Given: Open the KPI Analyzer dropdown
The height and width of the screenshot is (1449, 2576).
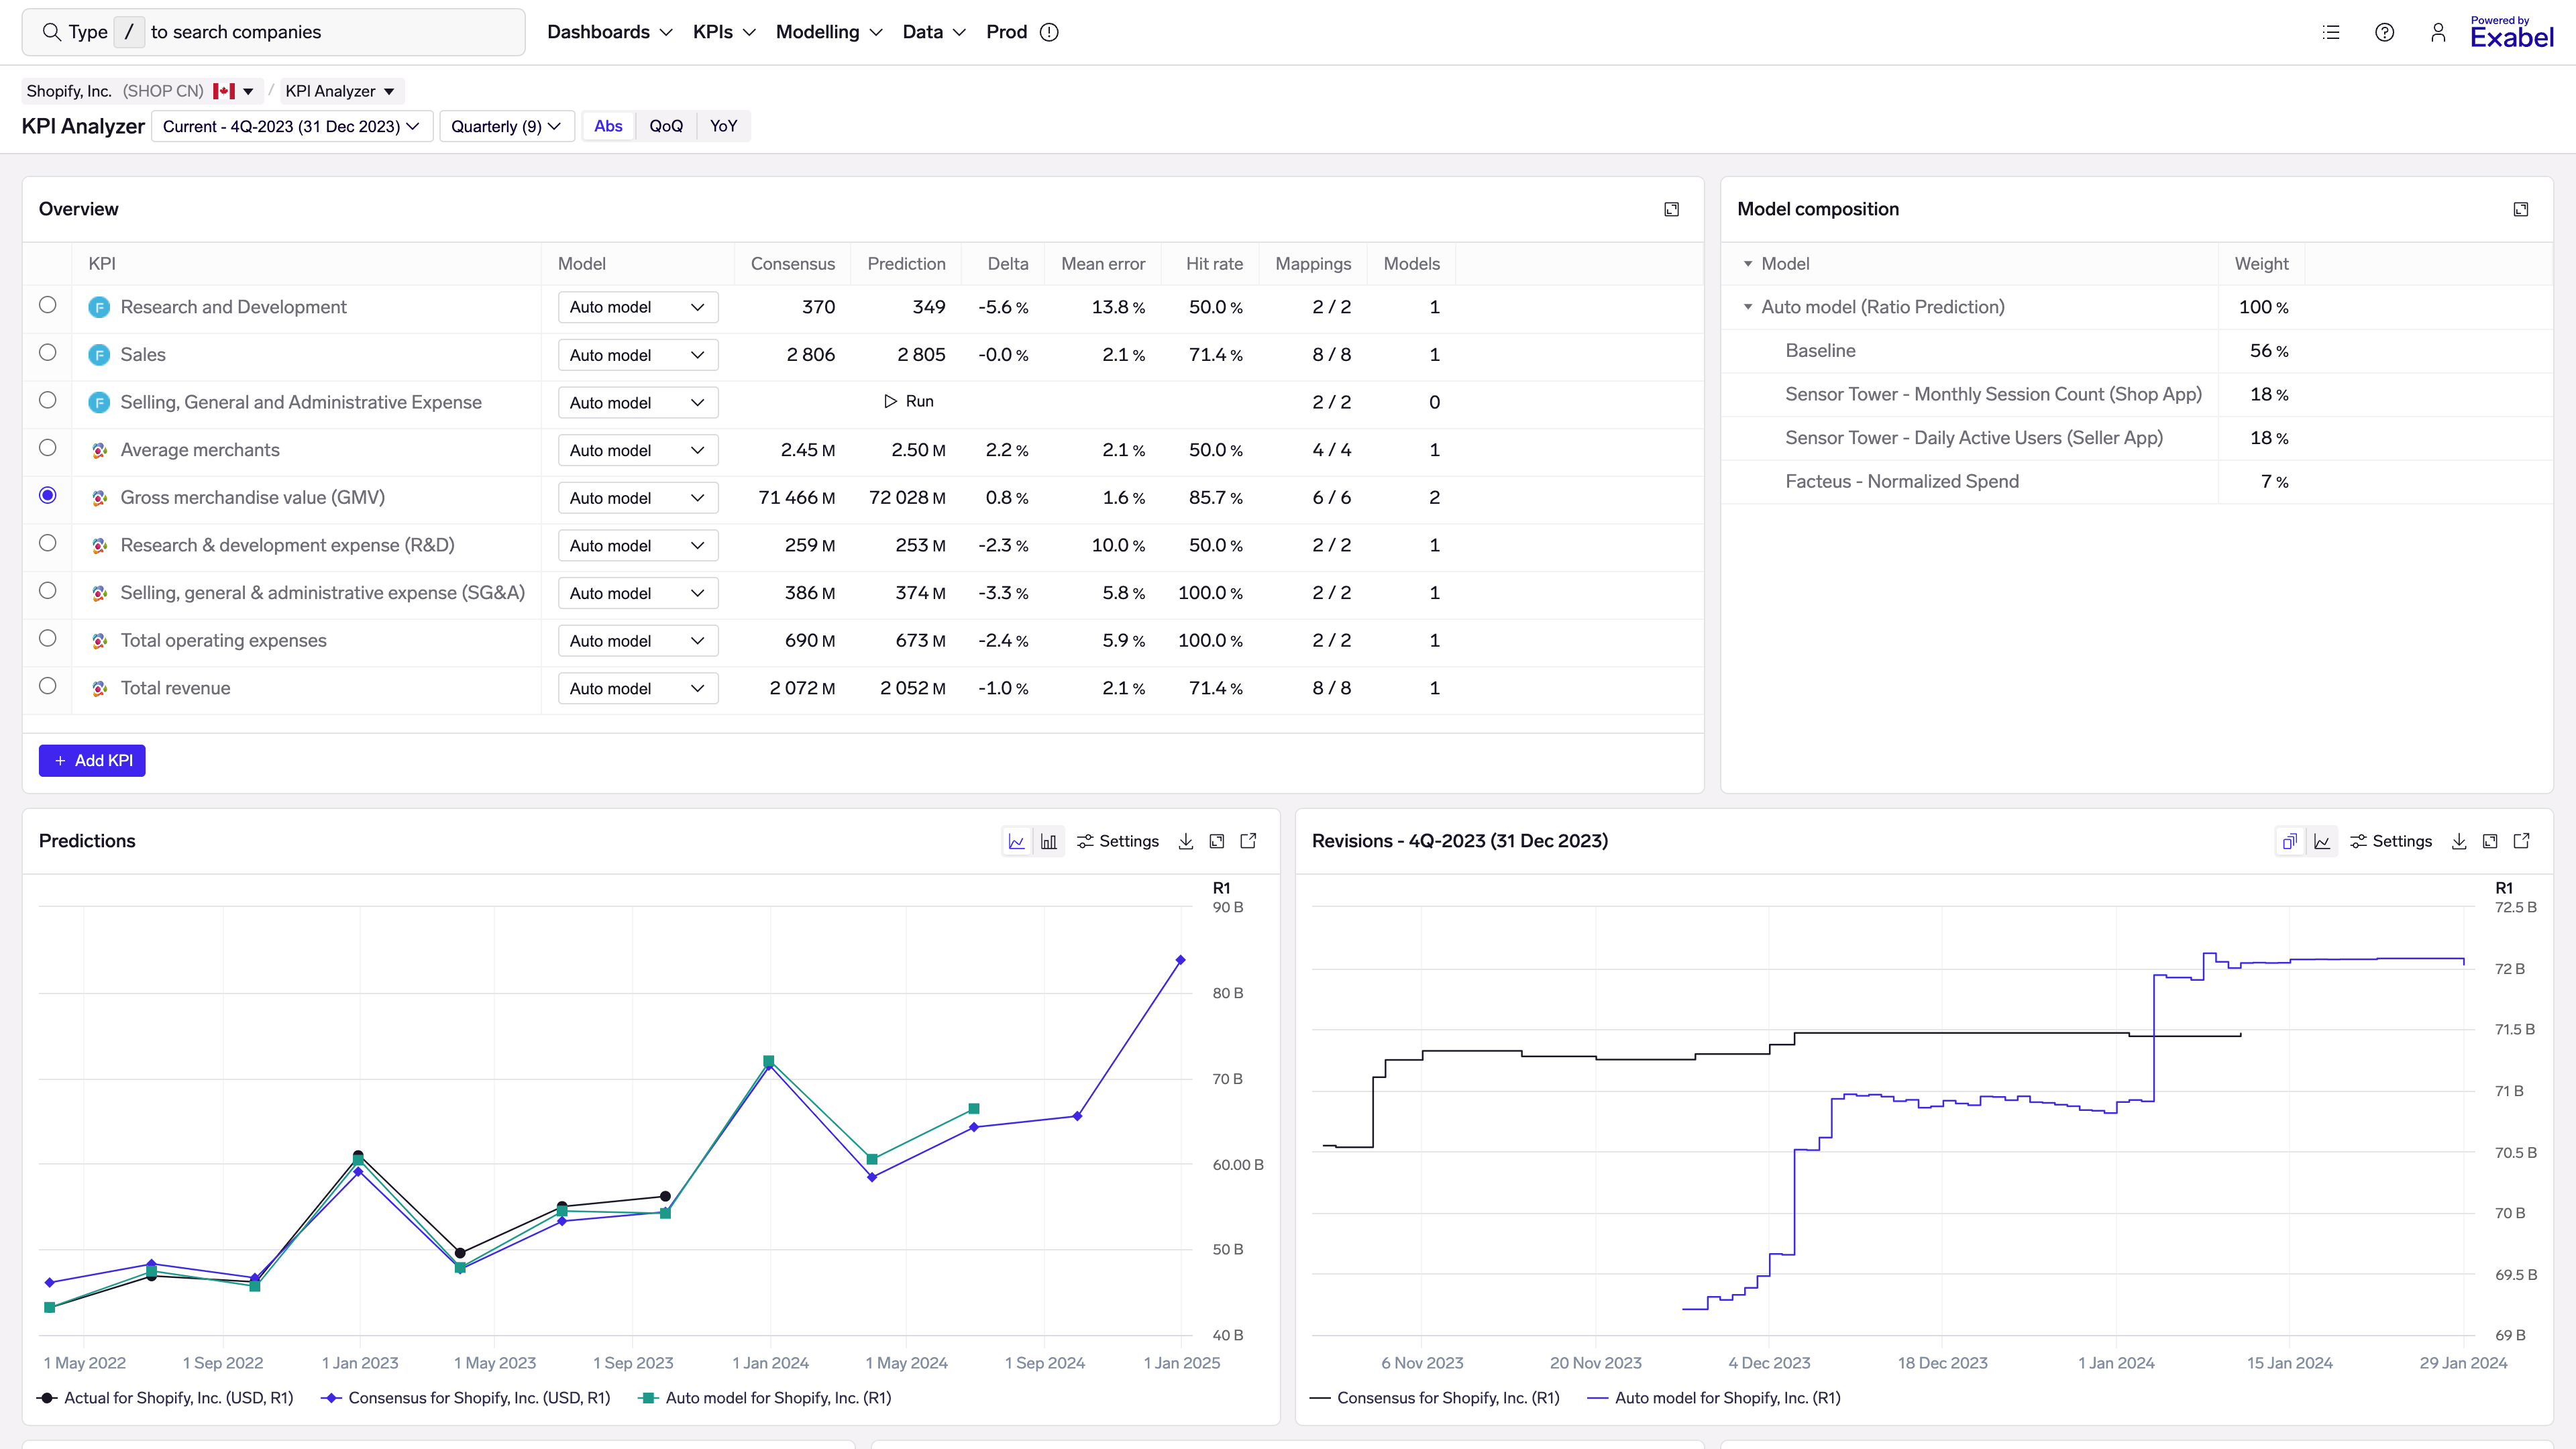Looking at the screenshot, I should [339, 91].
